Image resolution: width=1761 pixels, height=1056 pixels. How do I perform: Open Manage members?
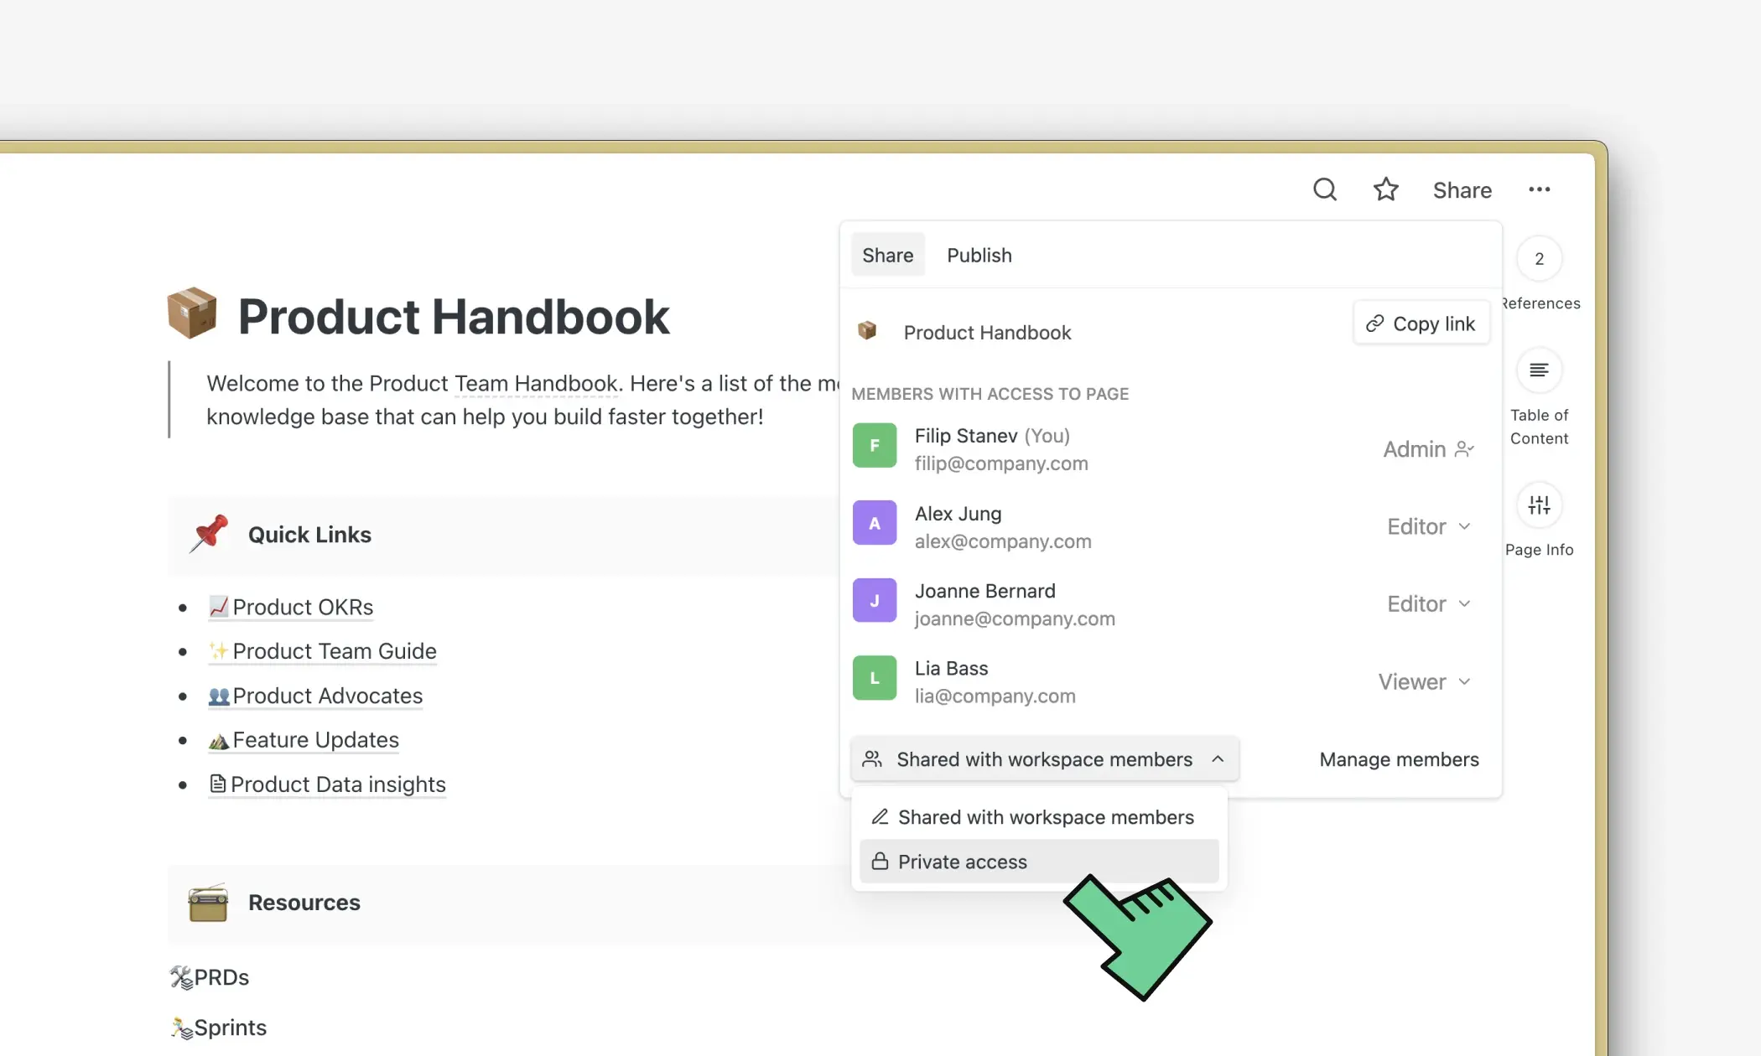click(1398, 759)
